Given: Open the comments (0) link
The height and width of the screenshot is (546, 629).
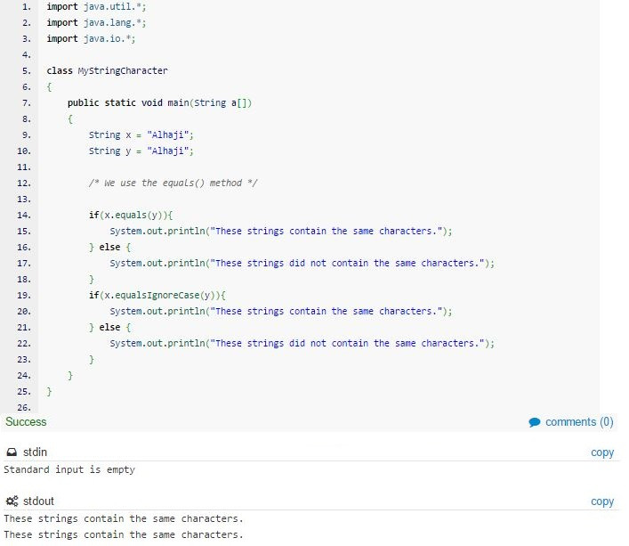Looking at the screenshot, I should (579, 422).
